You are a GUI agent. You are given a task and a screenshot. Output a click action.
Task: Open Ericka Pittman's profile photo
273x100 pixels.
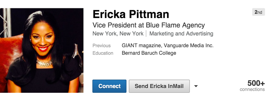click(42, 50)
